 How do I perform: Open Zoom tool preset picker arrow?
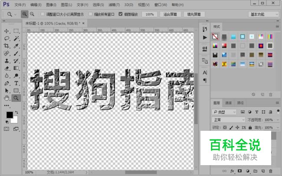pos(16,14)
